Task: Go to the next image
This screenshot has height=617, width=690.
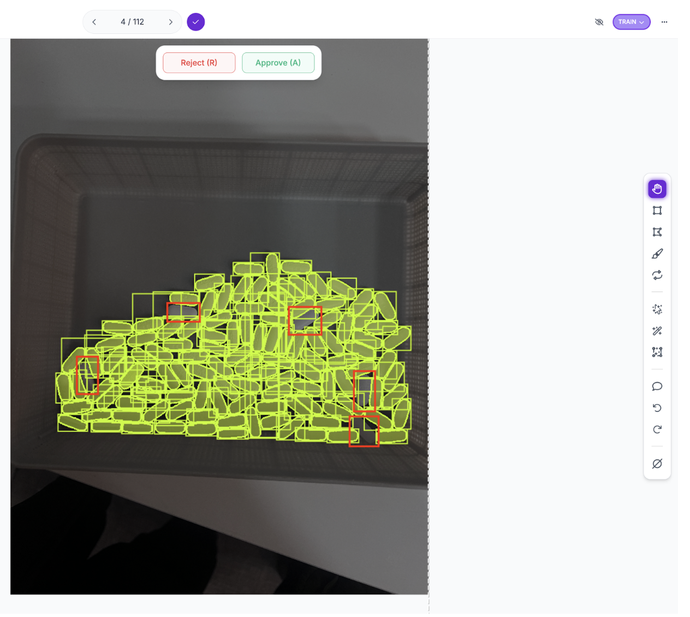Action: pos(170,22)
